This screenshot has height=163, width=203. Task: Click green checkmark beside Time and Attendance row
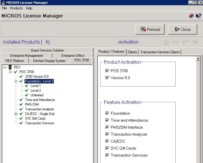pos(21,100)
